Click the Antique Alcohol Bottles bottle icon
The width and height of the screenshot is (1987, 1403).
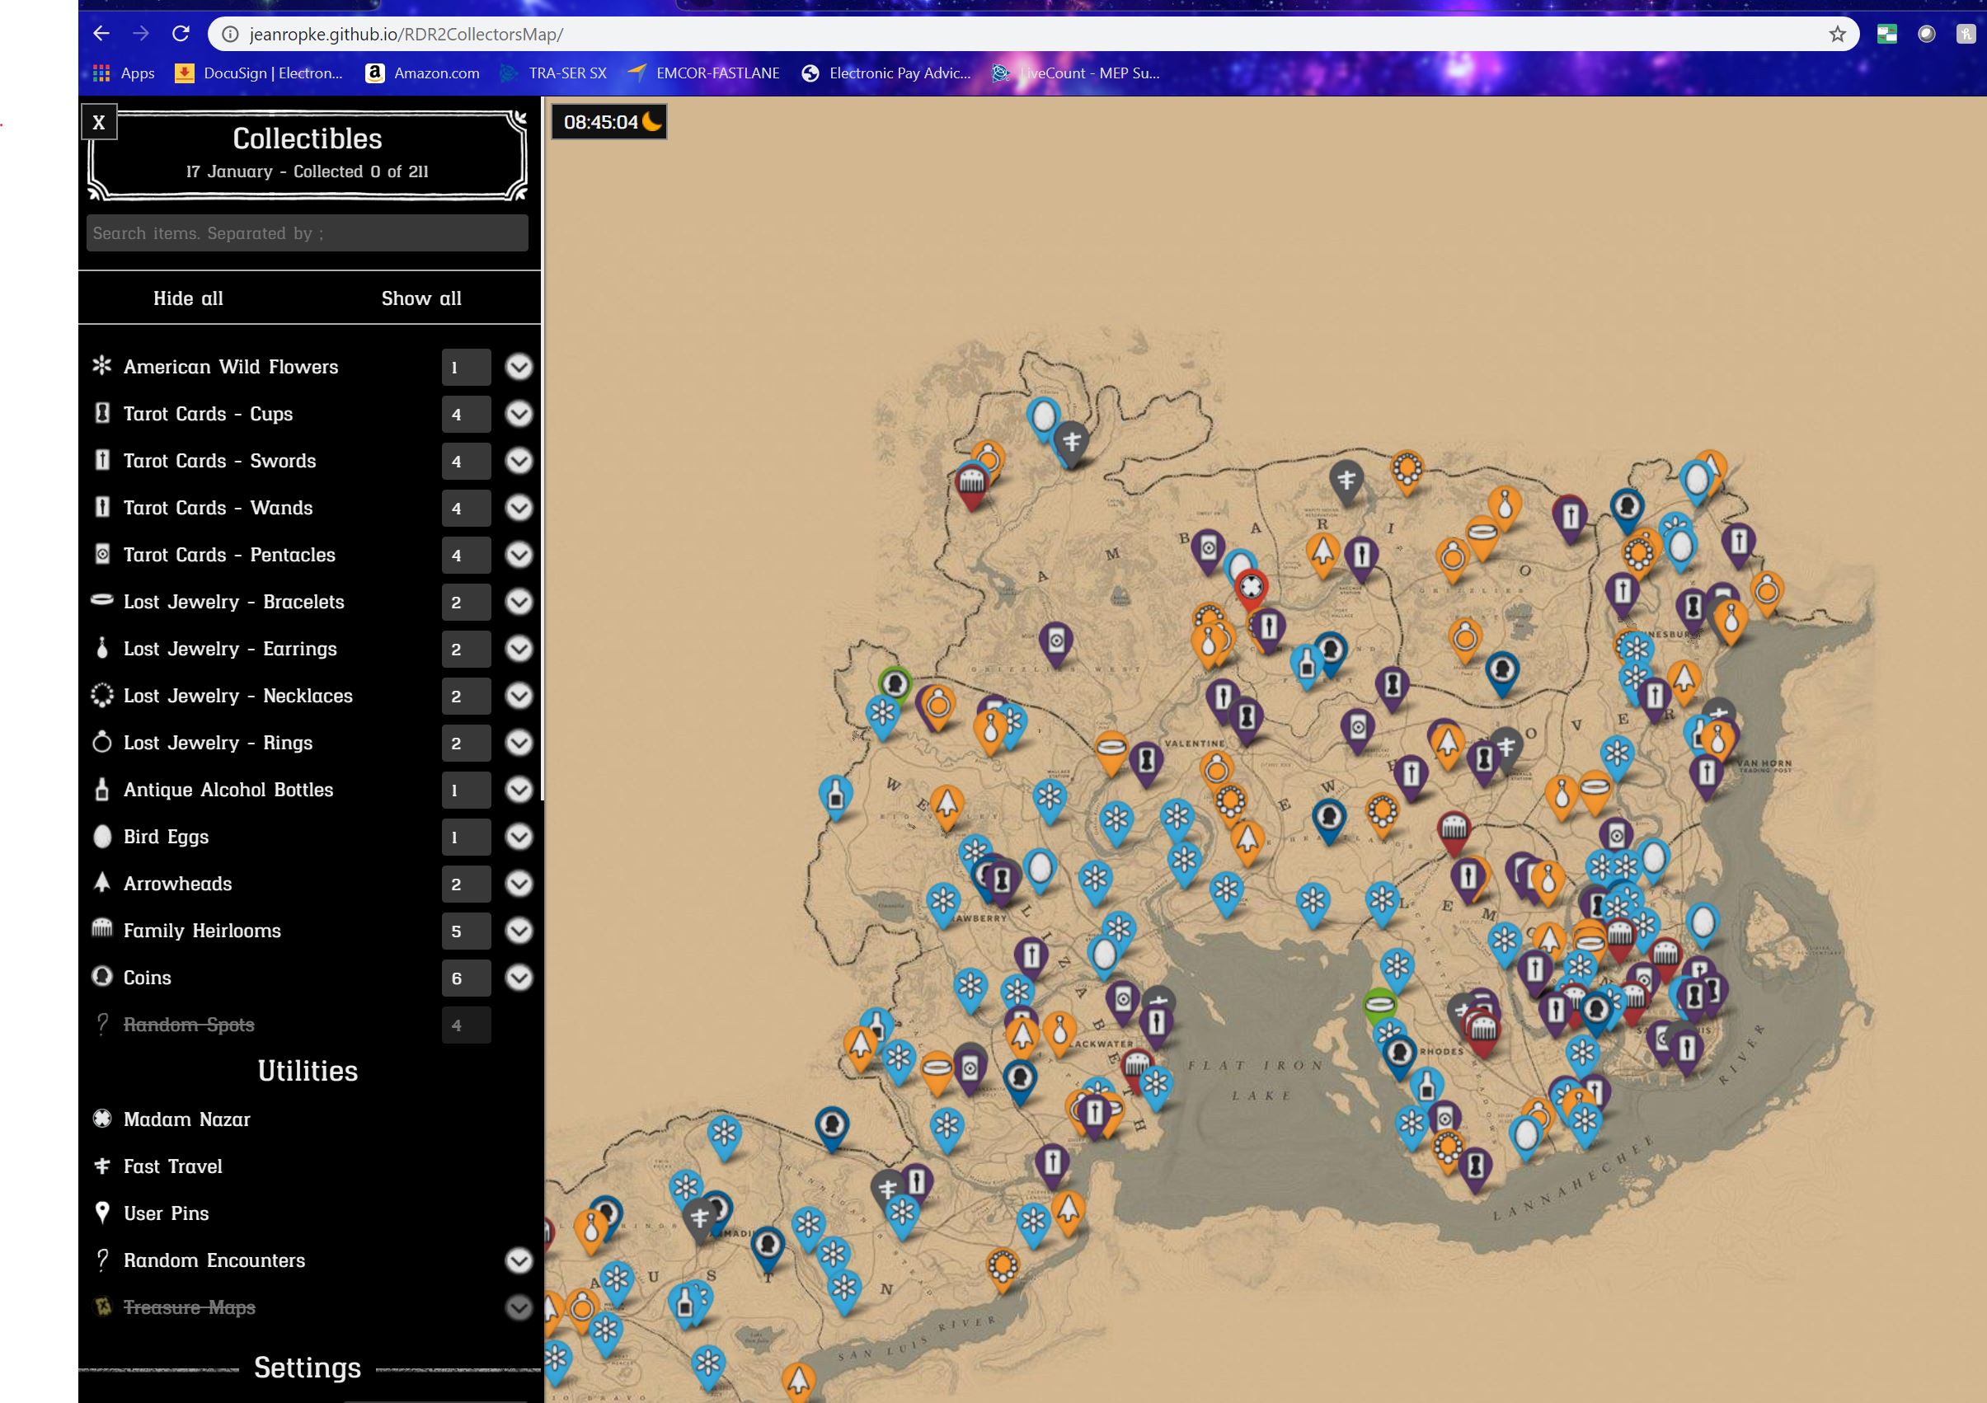click(103, 790)
